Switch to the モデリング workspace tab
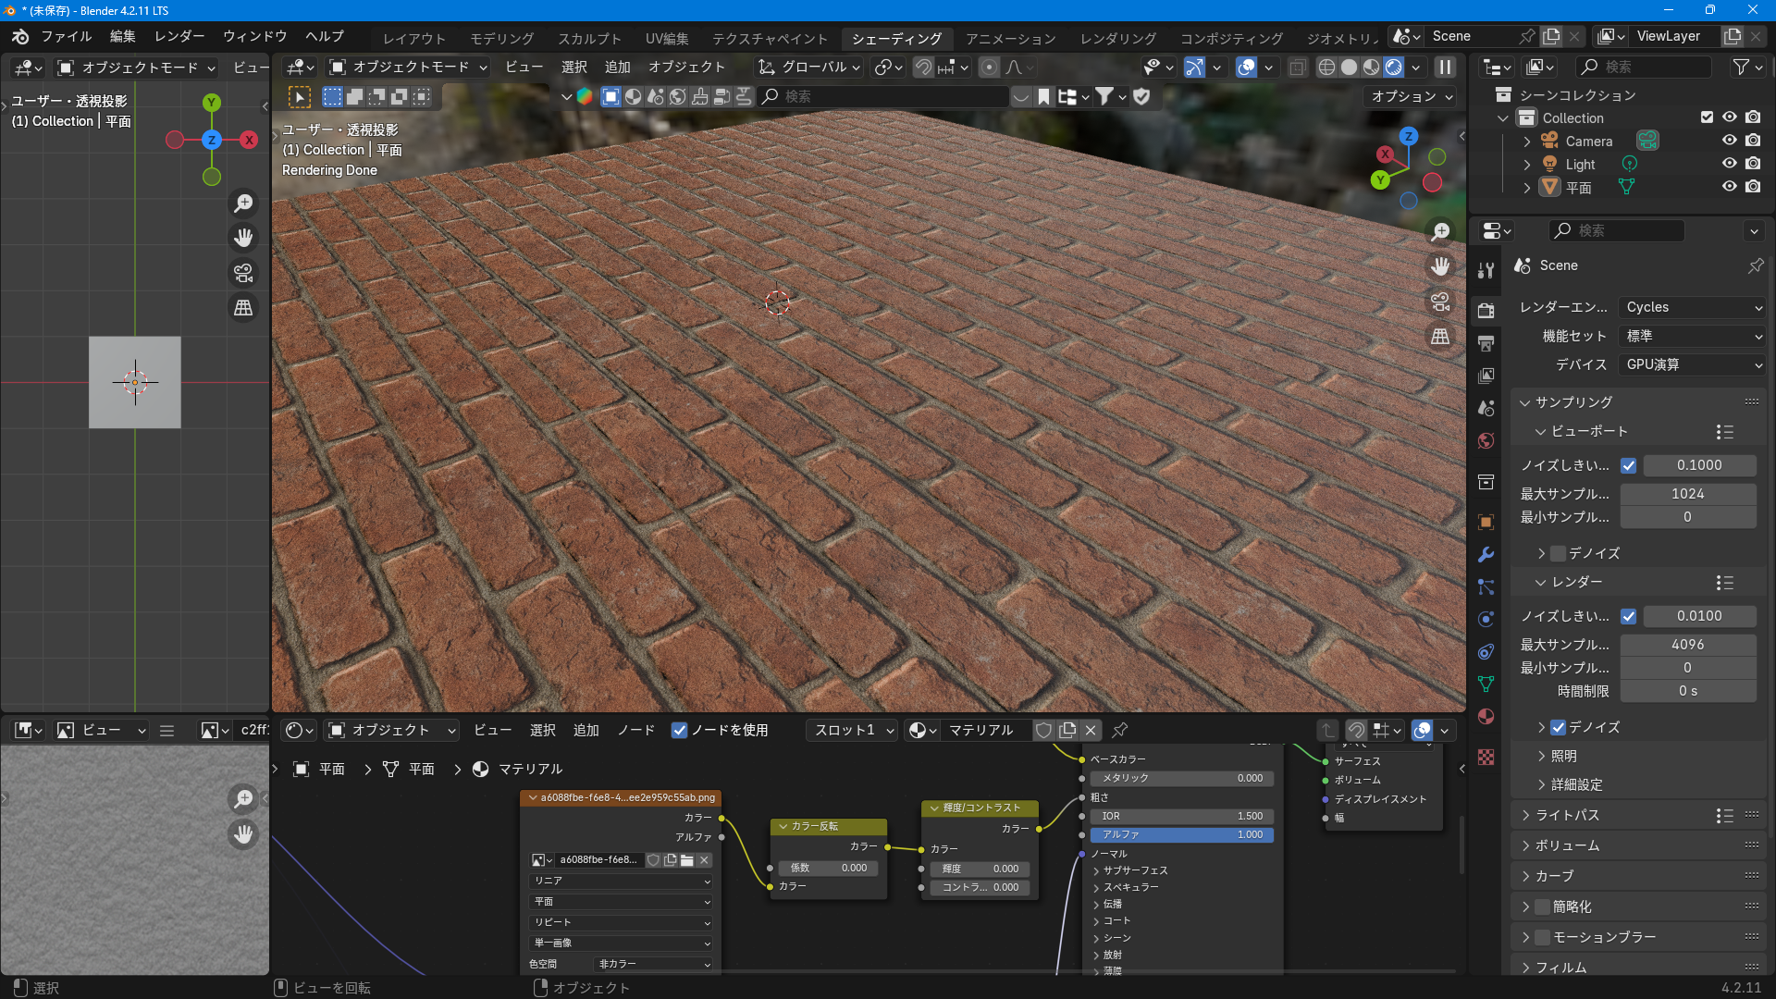The image size is (1776, 999). click(502, 38)
